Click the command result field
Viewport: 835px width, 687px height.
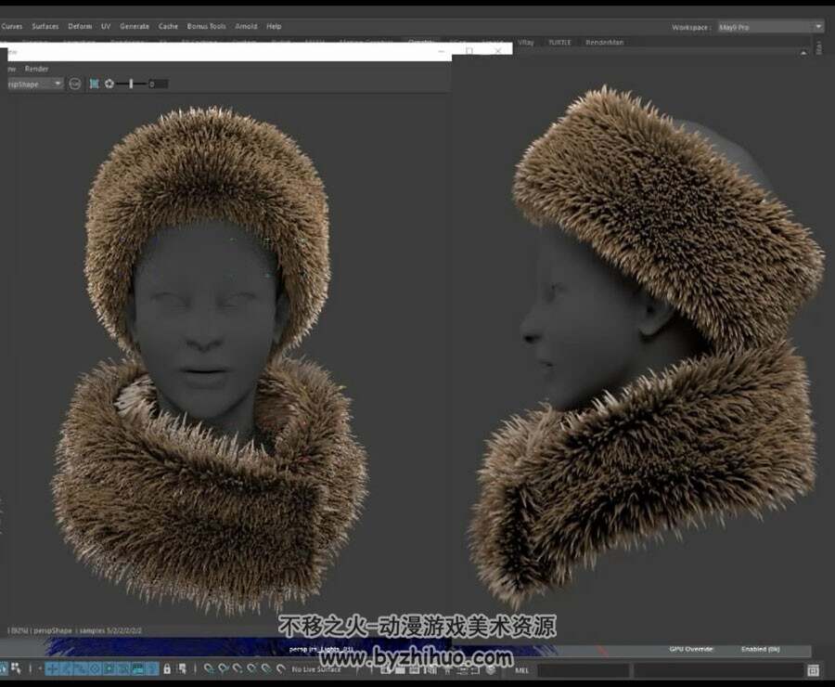[718, 670]
